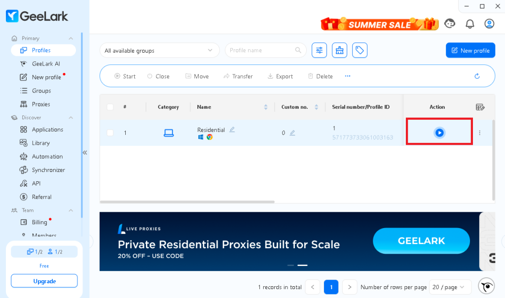Click Start in the batch toolbar
Screen dimensions: 505x298
(125, 76)
